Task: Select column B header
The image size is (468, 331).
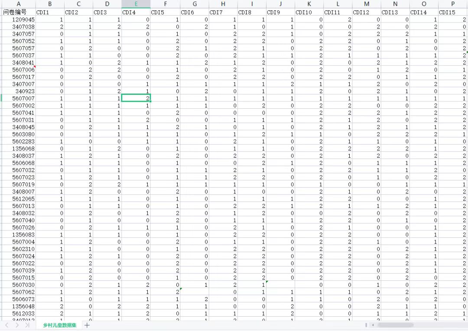Action: click(x=50, y=4)
